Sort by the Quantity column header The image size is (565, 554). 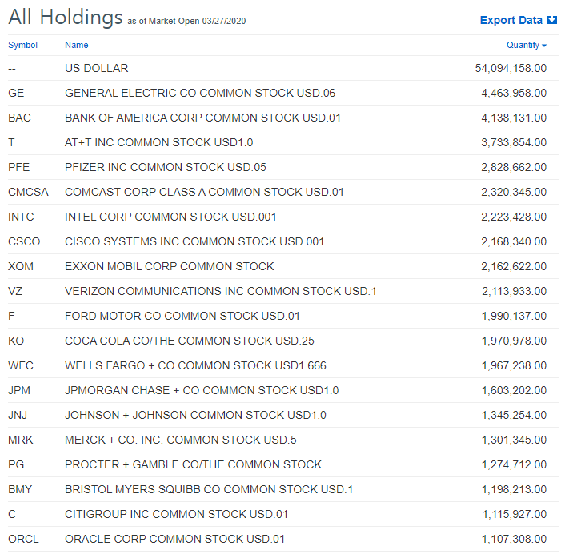click(x=523, y=45)
